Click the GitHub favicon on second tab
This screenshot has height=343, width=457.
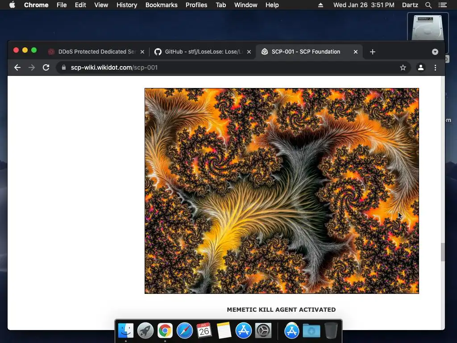158,52
